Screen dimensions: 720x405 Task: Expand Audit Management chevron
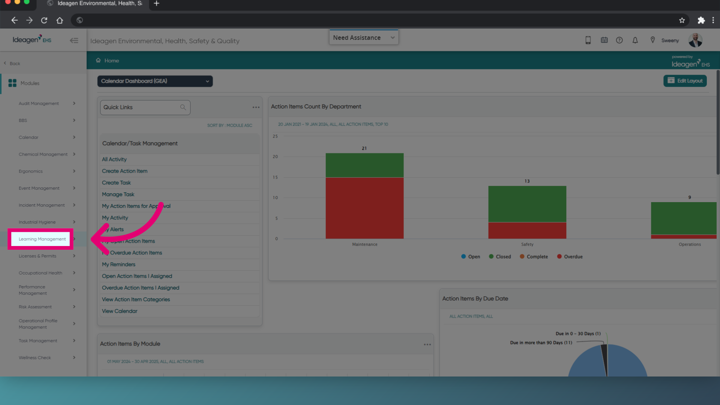74,103
